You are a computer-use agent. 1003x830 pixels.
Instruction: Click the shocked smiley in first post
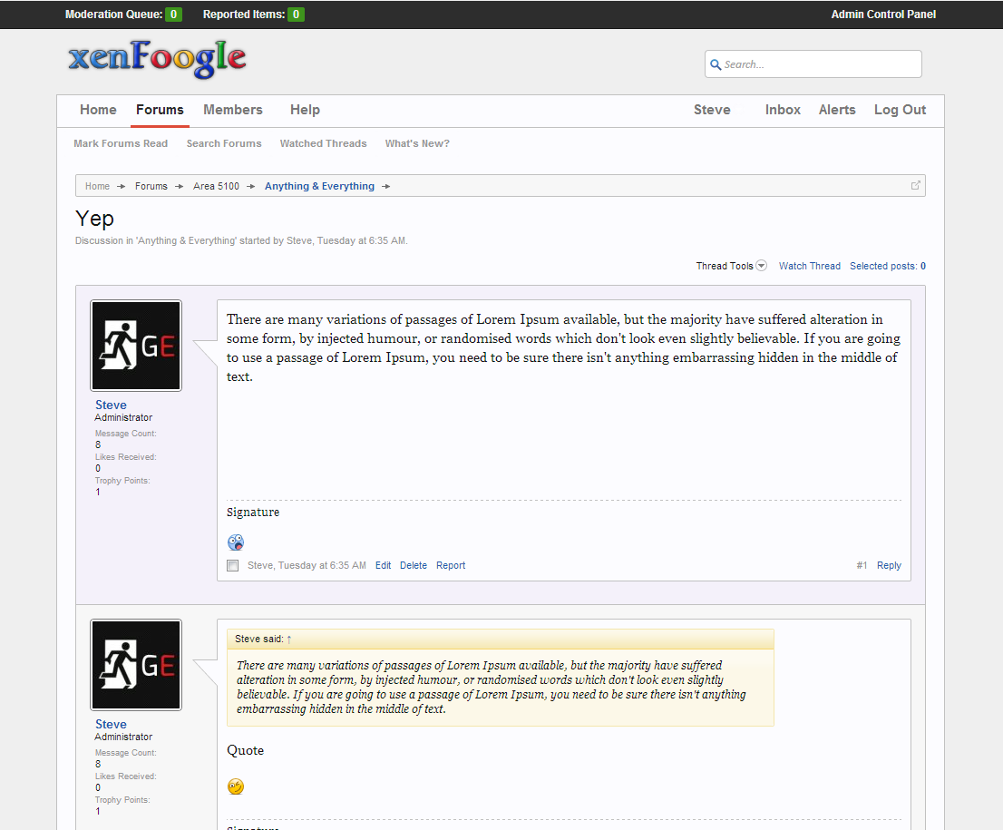point(236,542)
